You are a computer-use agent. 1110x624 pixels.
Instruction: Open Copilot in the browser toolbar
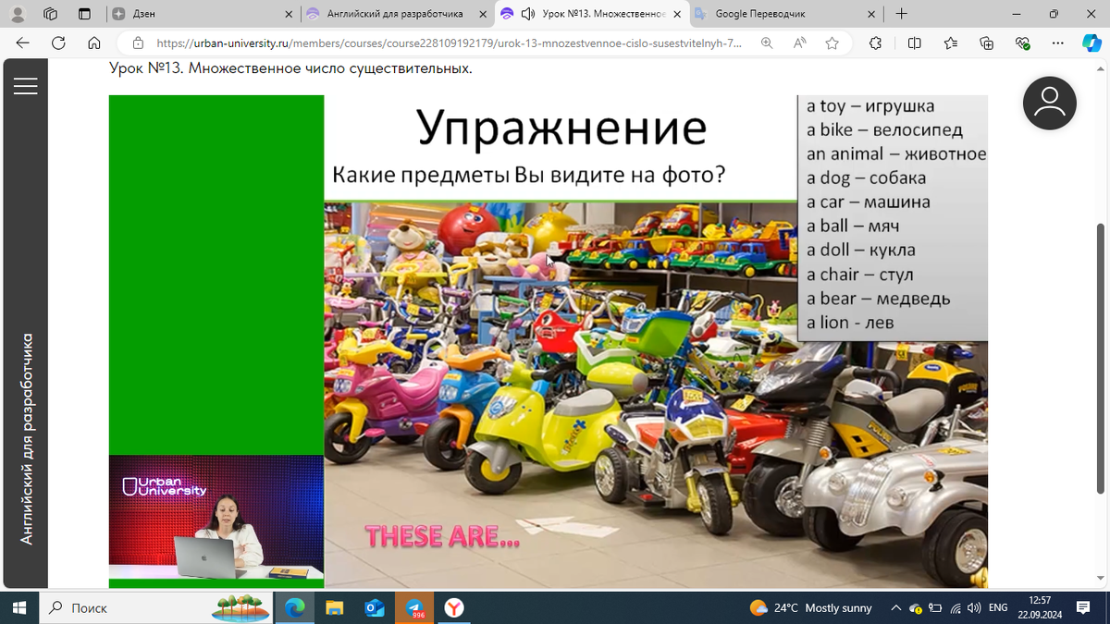1094,43
